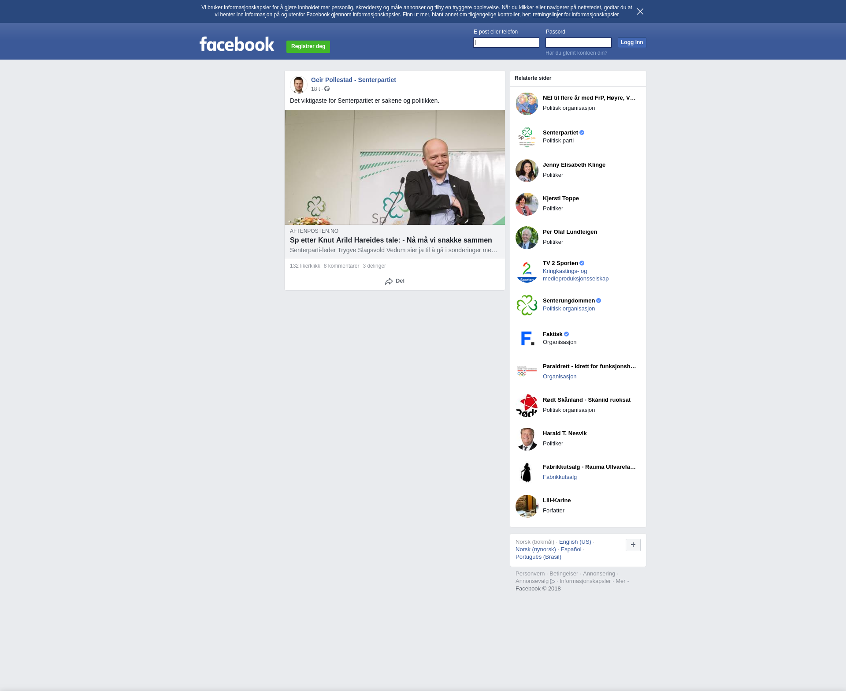Click the Del share arrow icon

click(x=389, y=281)
